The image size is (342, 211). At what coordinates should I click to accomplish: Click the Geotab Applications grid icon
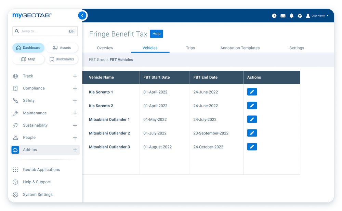[15, 170]
